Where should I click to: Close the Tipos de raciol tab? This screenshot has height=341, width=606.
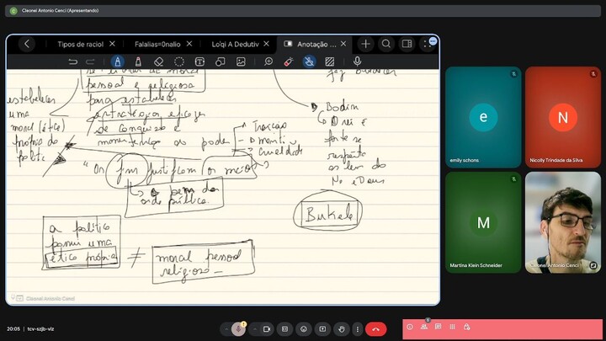pyautogui.click(x=112, y=44)
